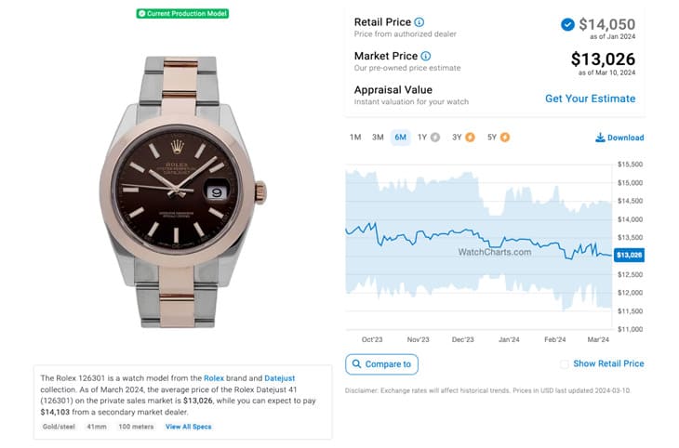Viewport: 679px width, 448px height.
Task: Click the $13,026 price marker on chart
Action: pyautogui.click(x=629, y=255)
